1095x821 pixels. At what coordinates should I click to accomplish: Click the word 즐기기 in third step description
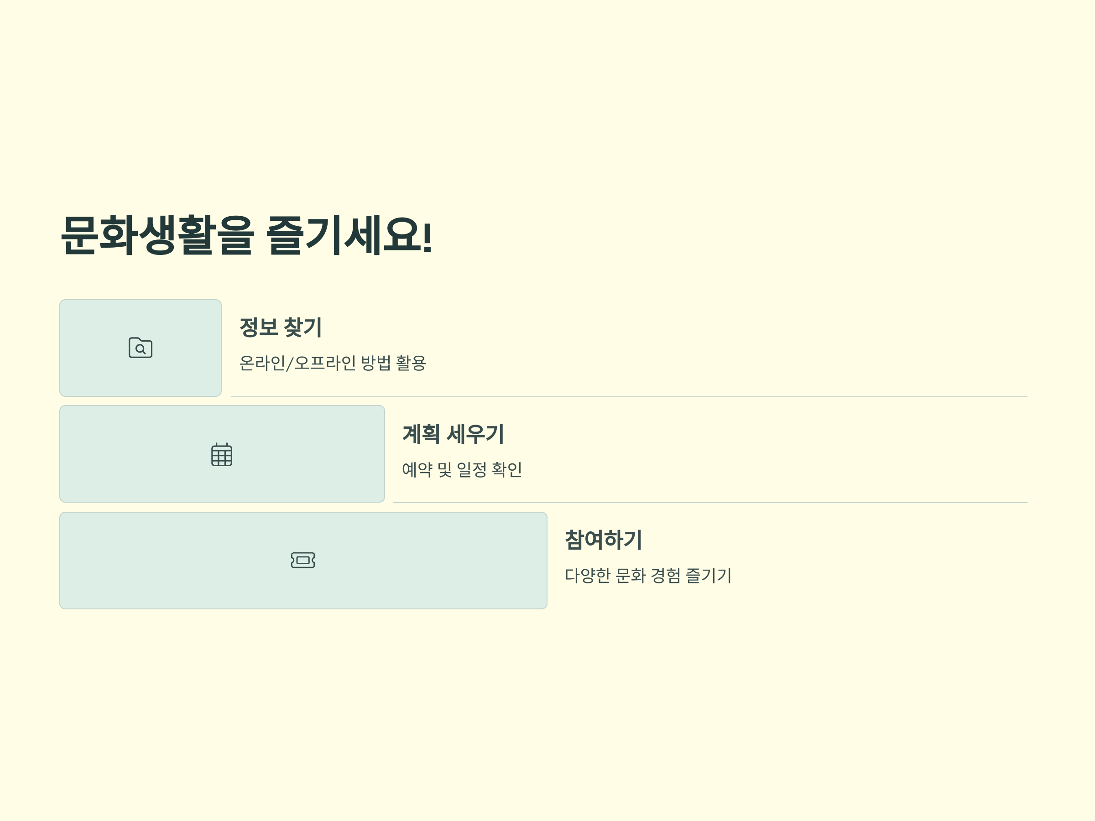click(709, 575)
